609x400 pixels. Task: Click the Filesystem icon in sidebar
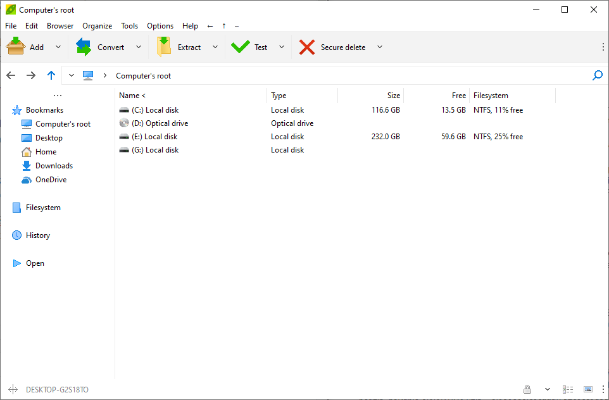(x=16, y=208)
